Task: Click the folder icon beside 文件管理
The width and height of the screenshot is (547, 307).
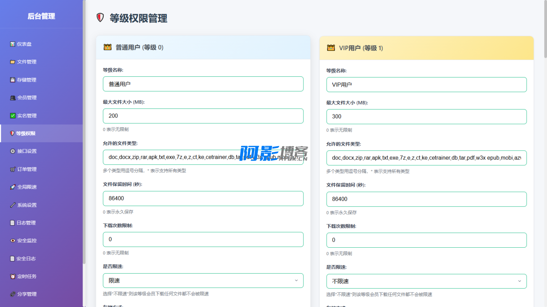Action: [x=12, y=62]
